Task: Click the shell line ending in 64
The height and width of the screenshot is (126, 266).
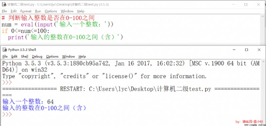Action: tap(28, 102)
